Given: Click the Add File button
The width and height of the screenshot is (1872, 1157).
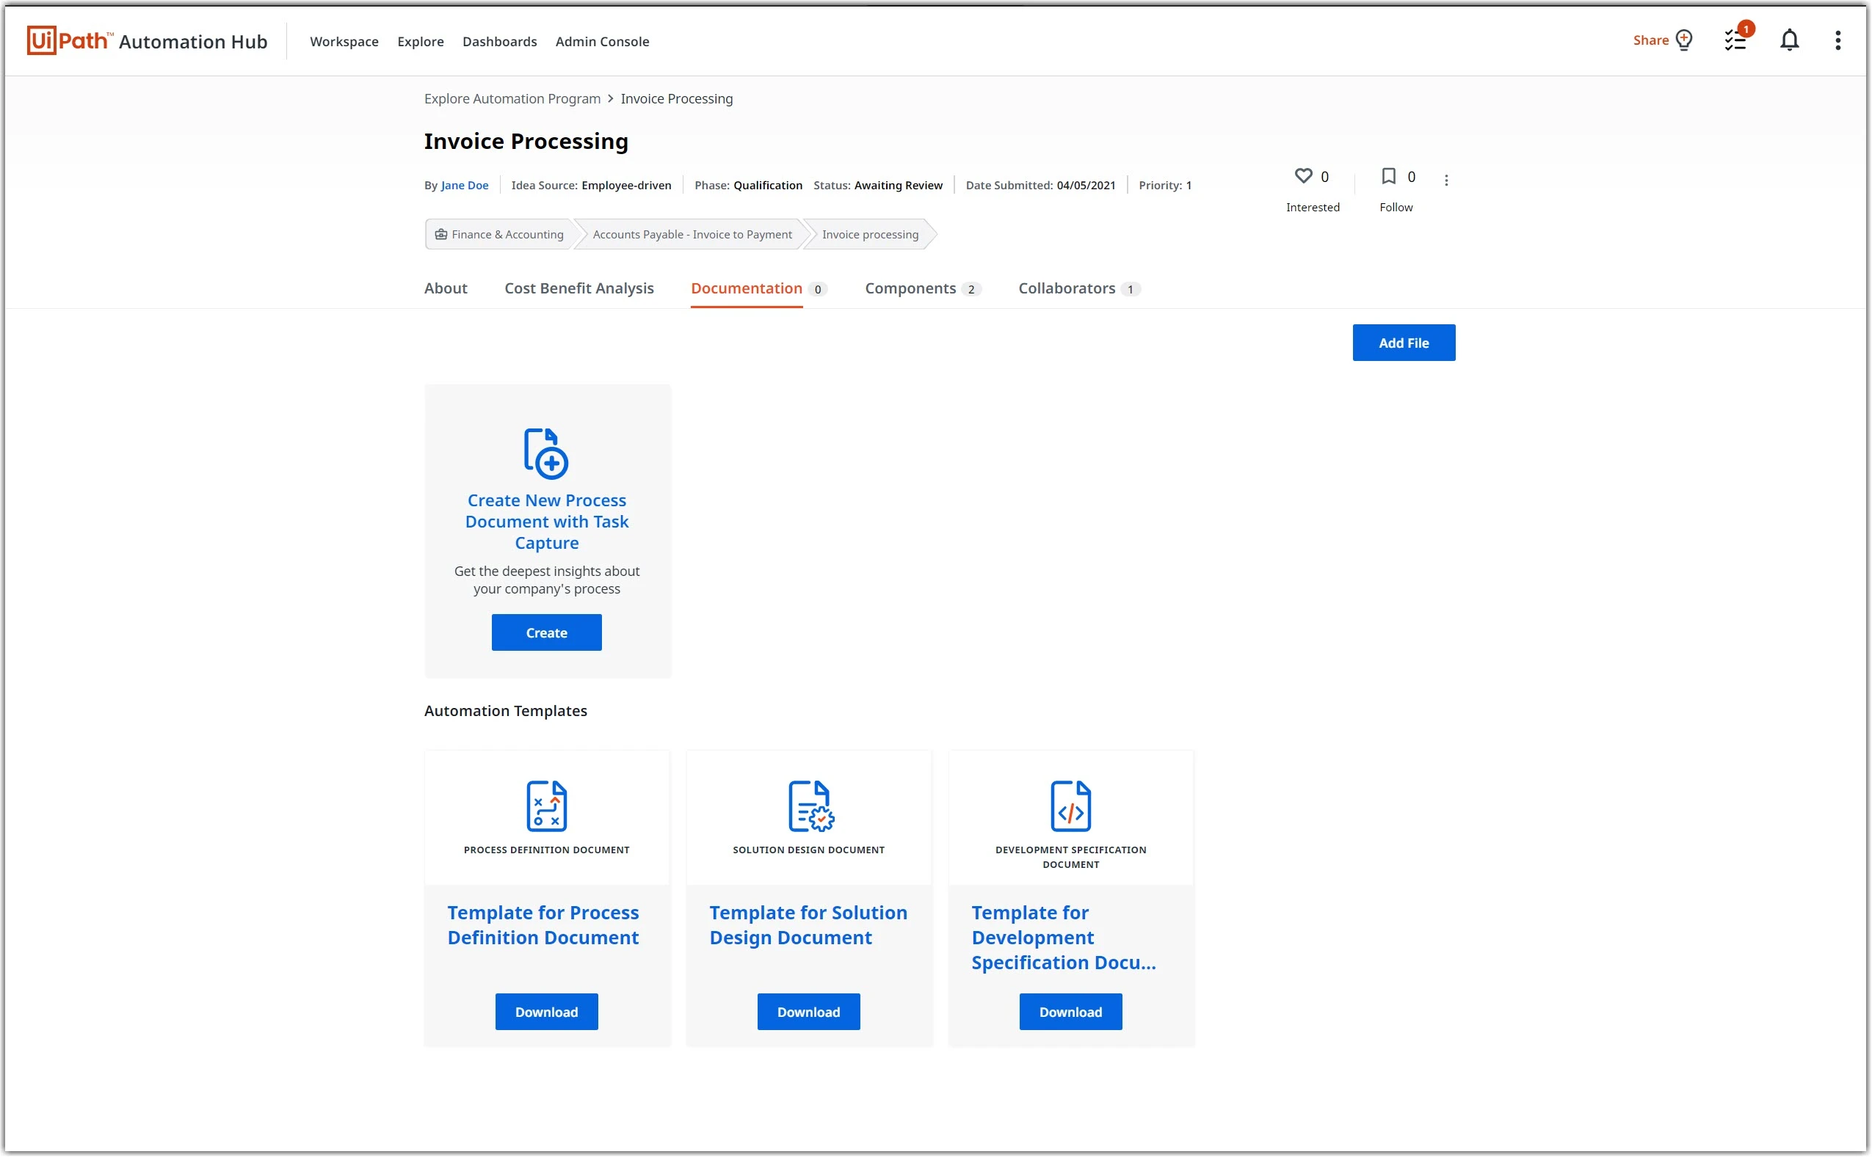Looking at the screenshot, I should (1404, 343).
